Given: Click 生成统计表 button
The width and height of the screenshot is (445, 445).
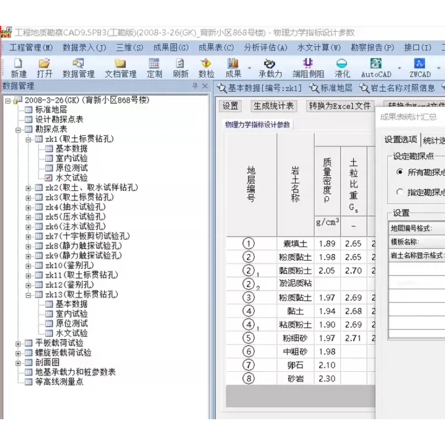Looking at the screenshot, I should (274, 106).
